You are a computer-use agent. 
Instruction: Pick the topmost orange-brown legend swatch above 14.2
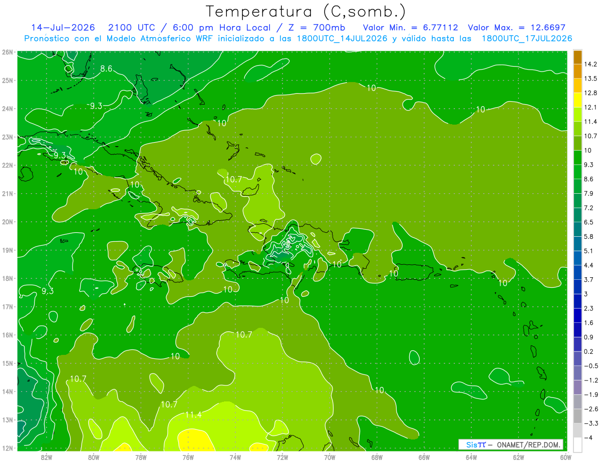coord(577,57)
